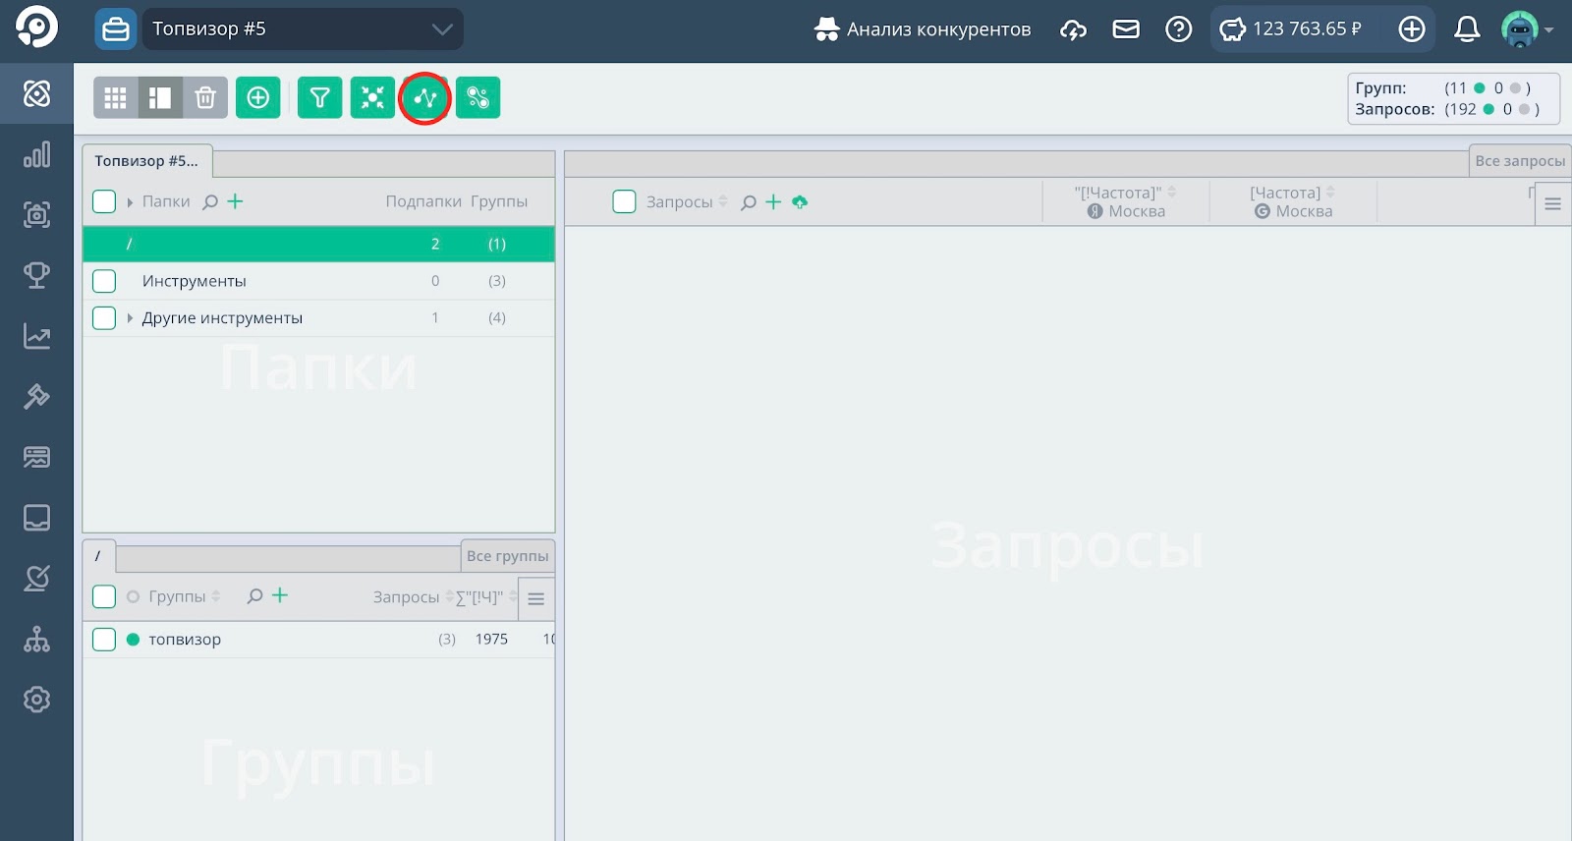Click the balance 123 763.65 ₽ button
The image size is (1572, 841).
pyautogui.click(x=1292, y=29)
